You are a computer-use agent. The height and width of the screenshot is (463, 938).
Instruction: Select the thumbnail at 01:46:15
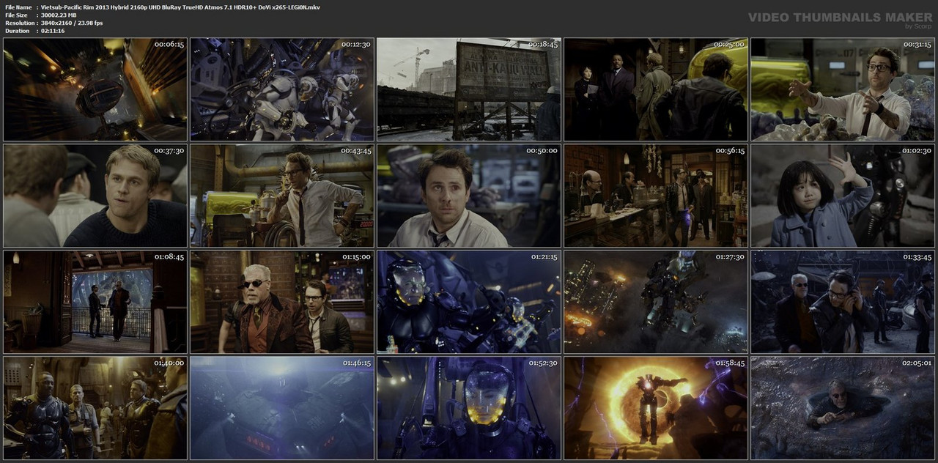[x=282, y=408]
